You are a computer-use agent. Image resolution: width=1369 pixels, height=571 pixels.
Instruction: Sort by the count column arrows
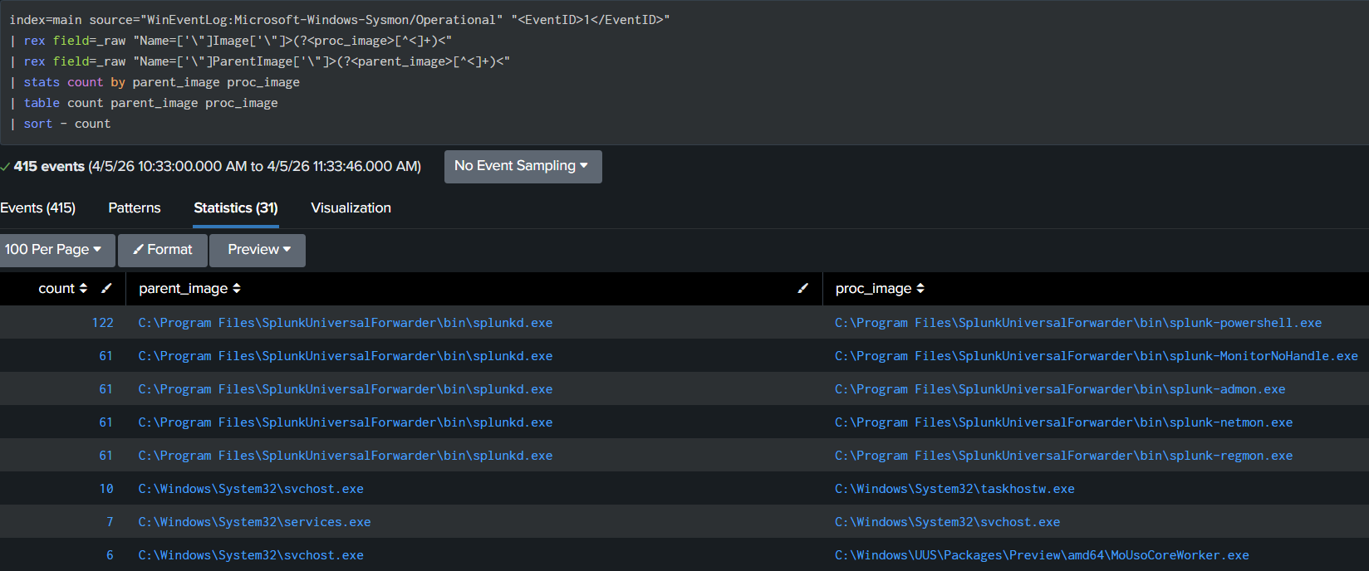[83, 288]
